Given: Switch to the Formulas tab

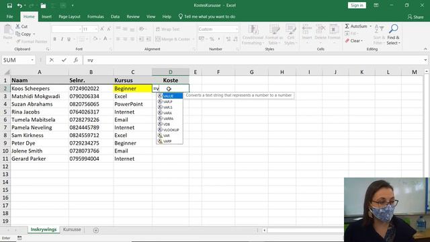Looking at the screenshot, I should [95, 17].
